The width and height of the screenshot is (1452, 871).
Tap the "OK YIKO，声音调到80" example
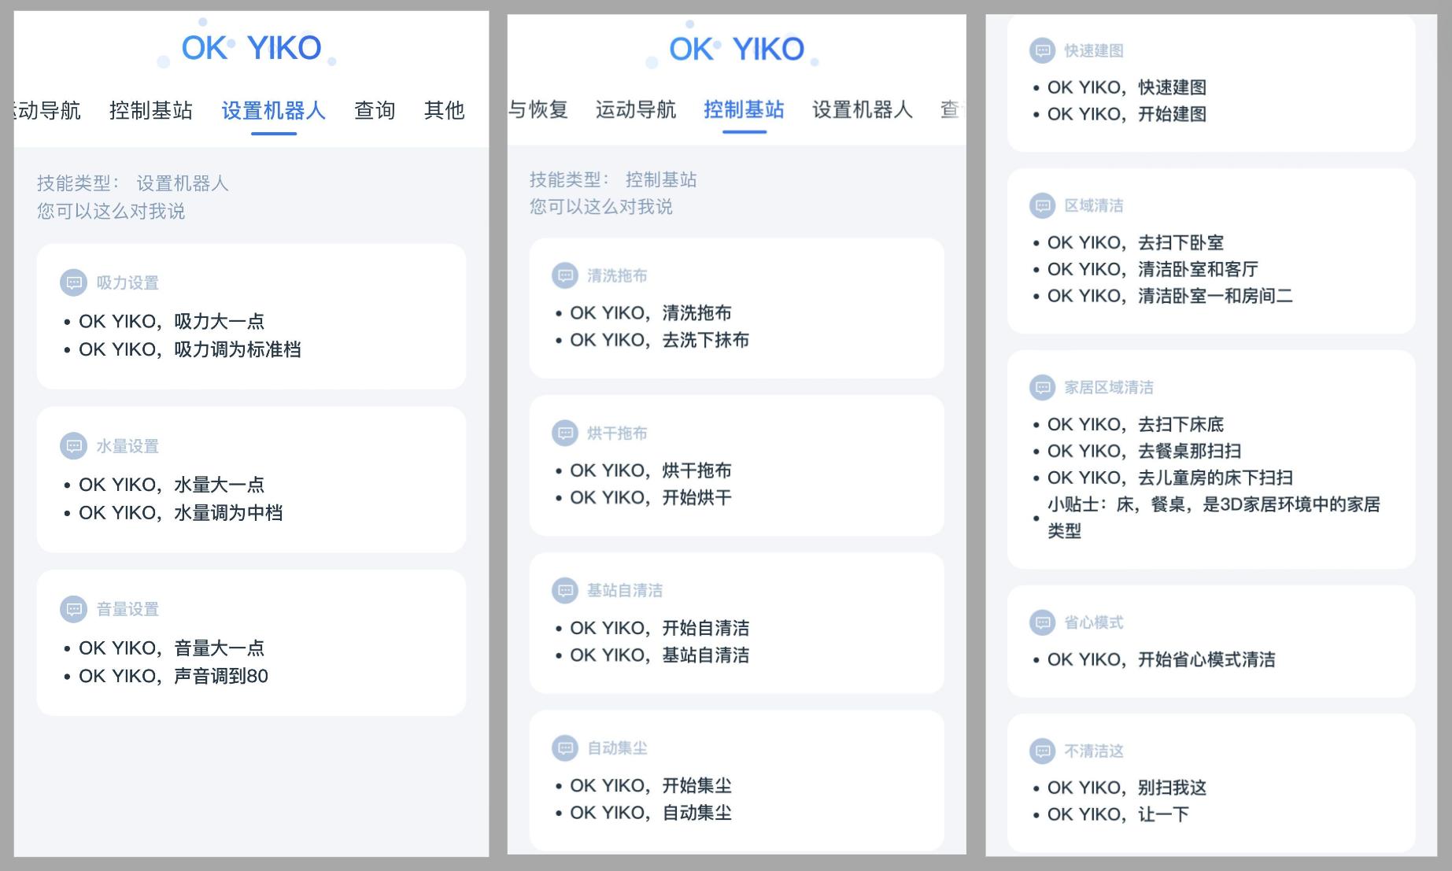pyautogui.click(x=173, y=676)
